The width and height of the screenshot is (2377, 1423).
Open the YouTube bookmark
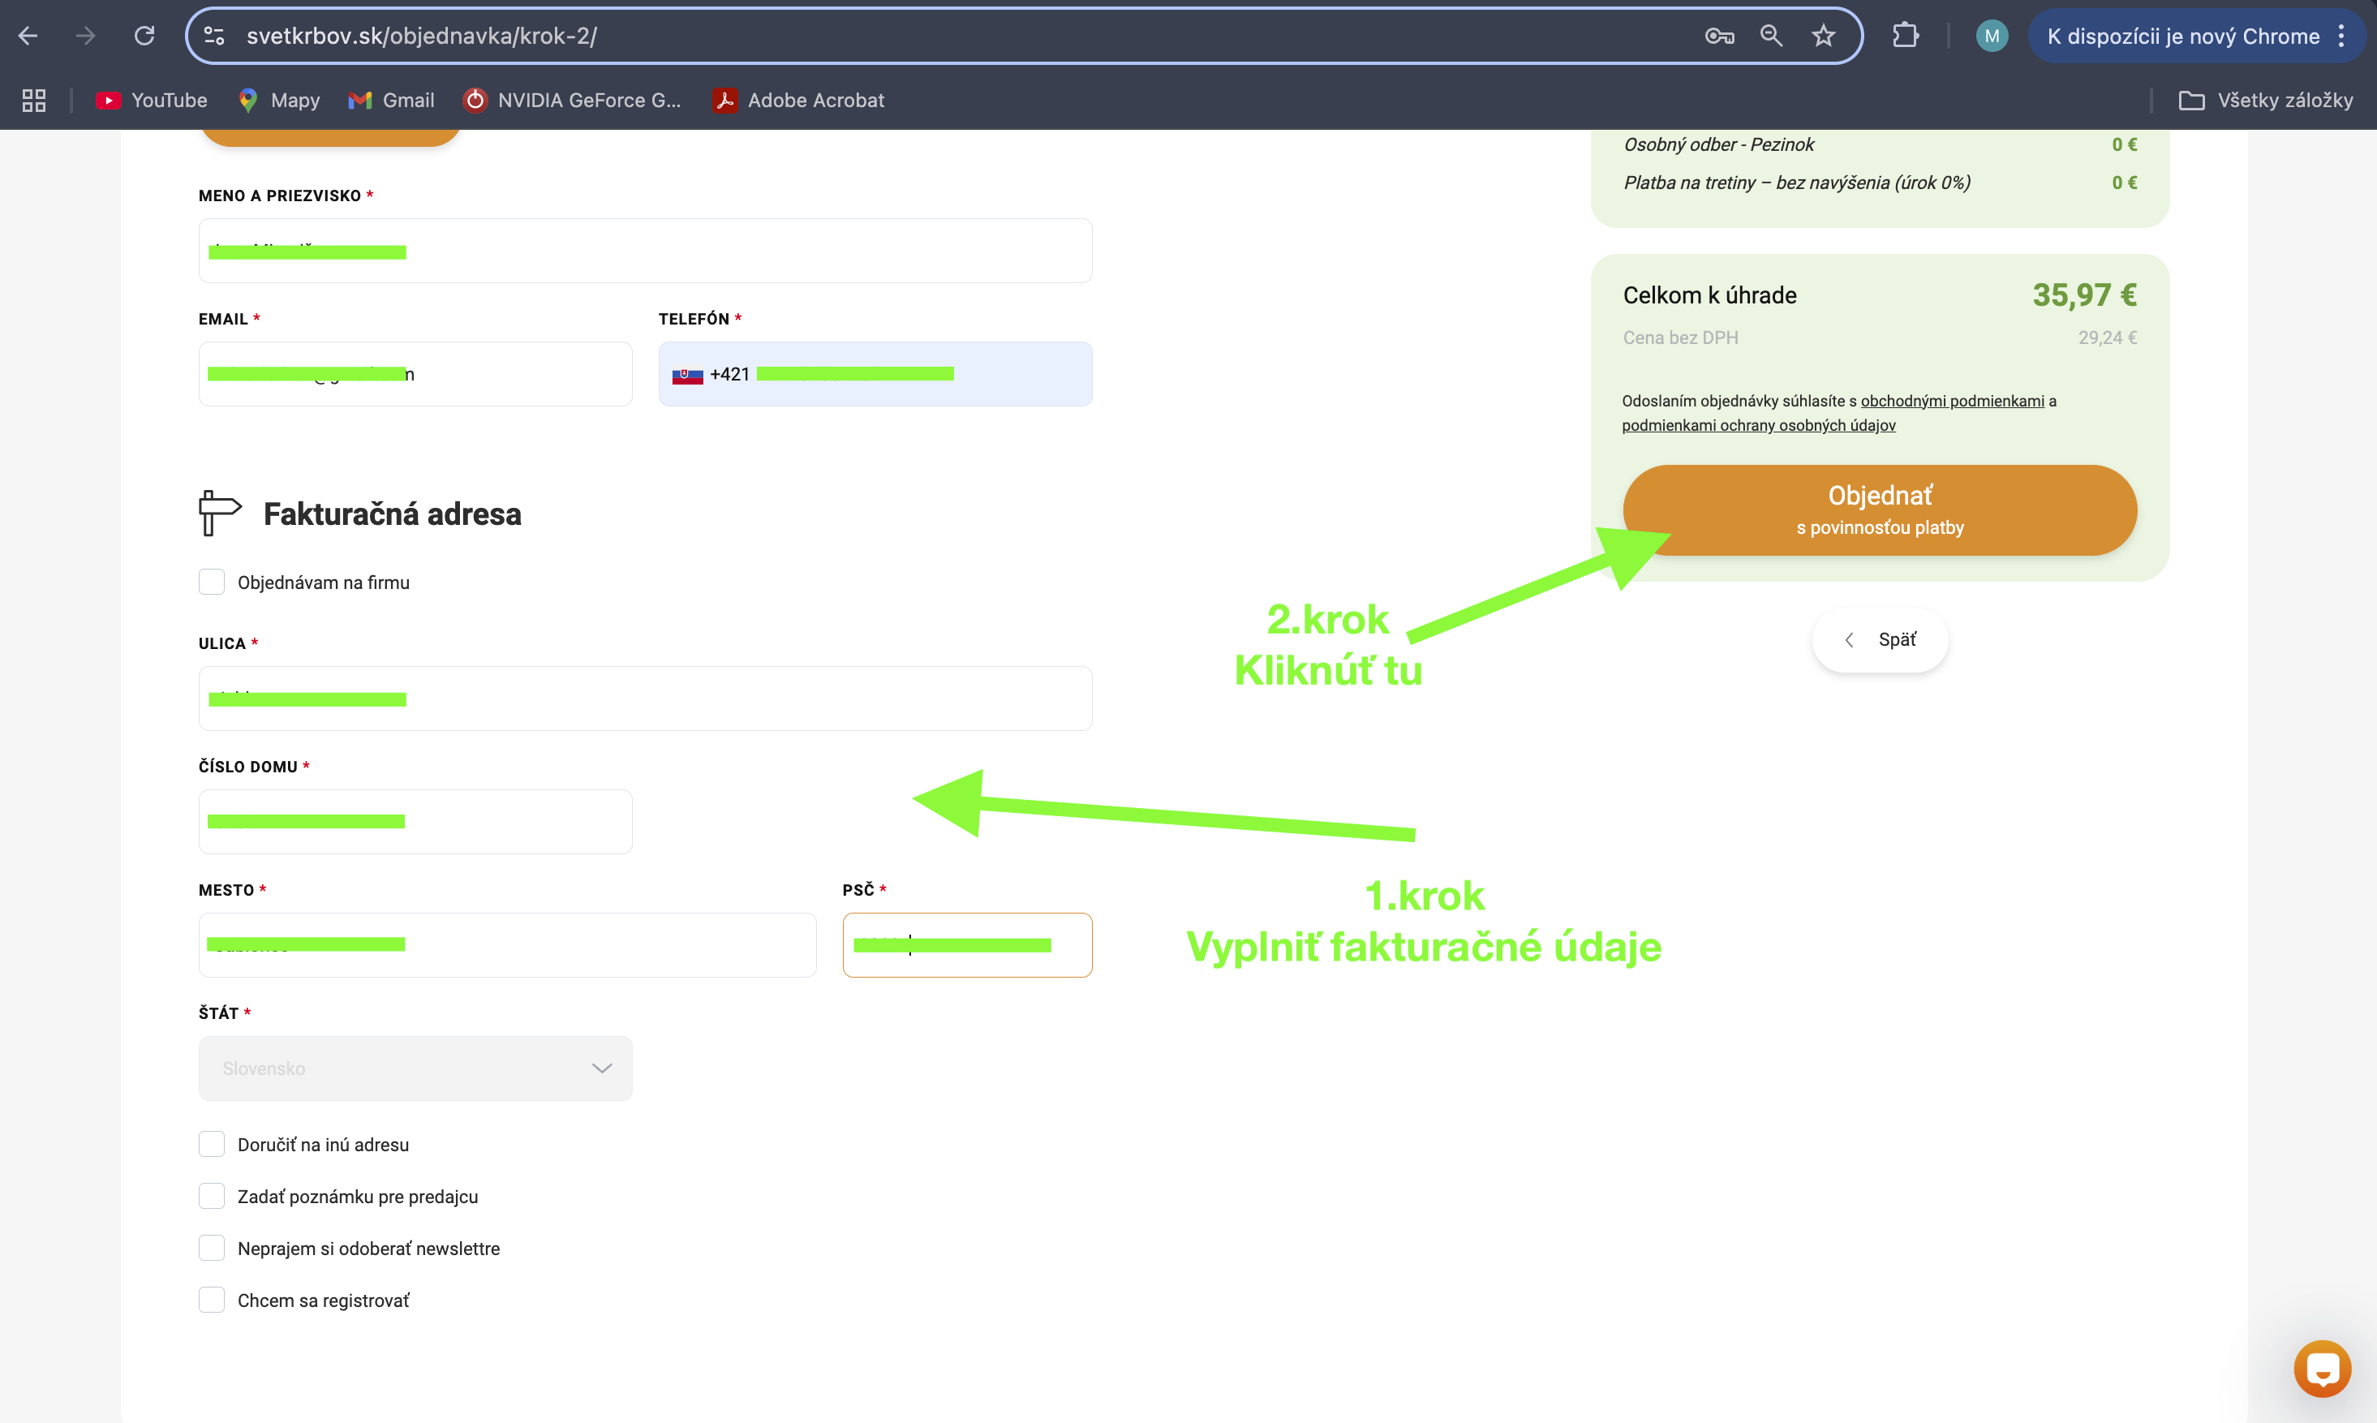152,100
